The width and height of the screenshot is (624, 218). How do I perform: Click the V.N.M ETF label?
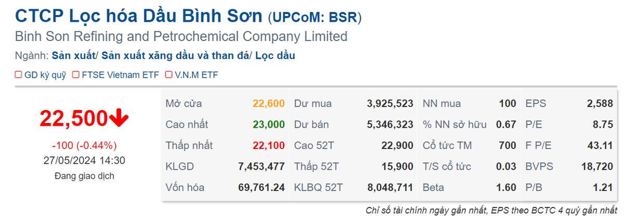tap(197, 75)
